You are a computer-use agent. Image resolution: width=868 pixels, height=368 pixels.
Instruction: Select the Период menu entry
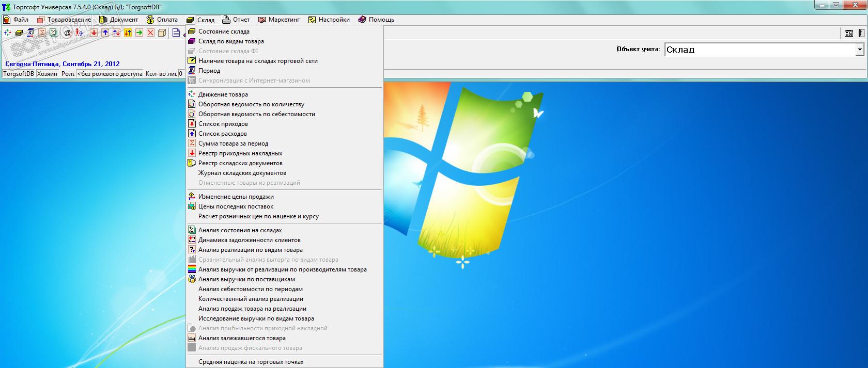284,71
